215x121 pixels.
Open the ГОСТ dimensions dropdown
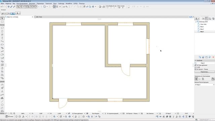(193, 114)
